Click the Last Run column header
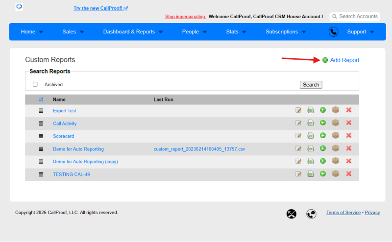This screenshot has height=242, width=392. tap(163, 99)
